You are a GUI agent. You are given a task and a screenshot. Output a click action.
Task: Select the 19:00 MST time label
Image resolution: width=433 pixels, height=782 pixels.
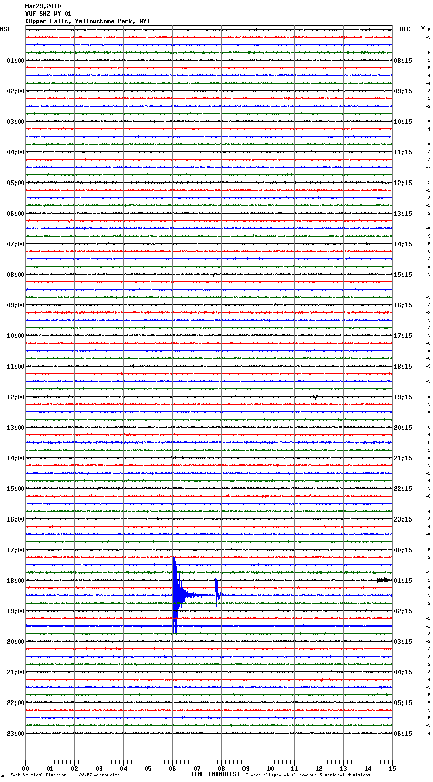(x=16, y=611)
